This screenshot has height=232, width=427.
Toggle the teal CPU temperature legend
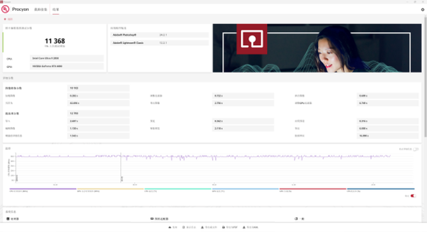click(x=178, y=189)
